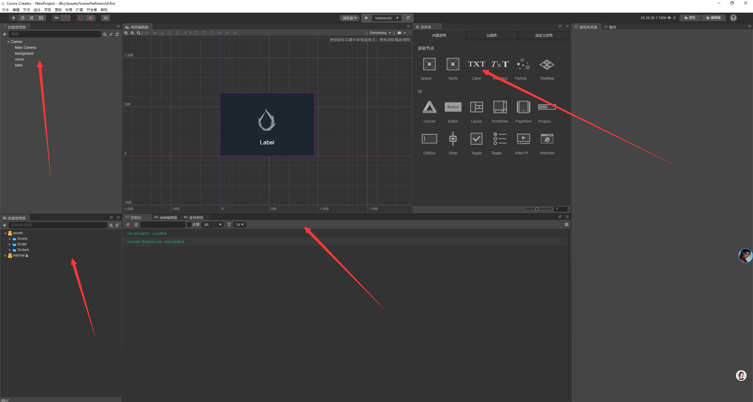Switch to the 游戏预览 tab

coord(194,217)
